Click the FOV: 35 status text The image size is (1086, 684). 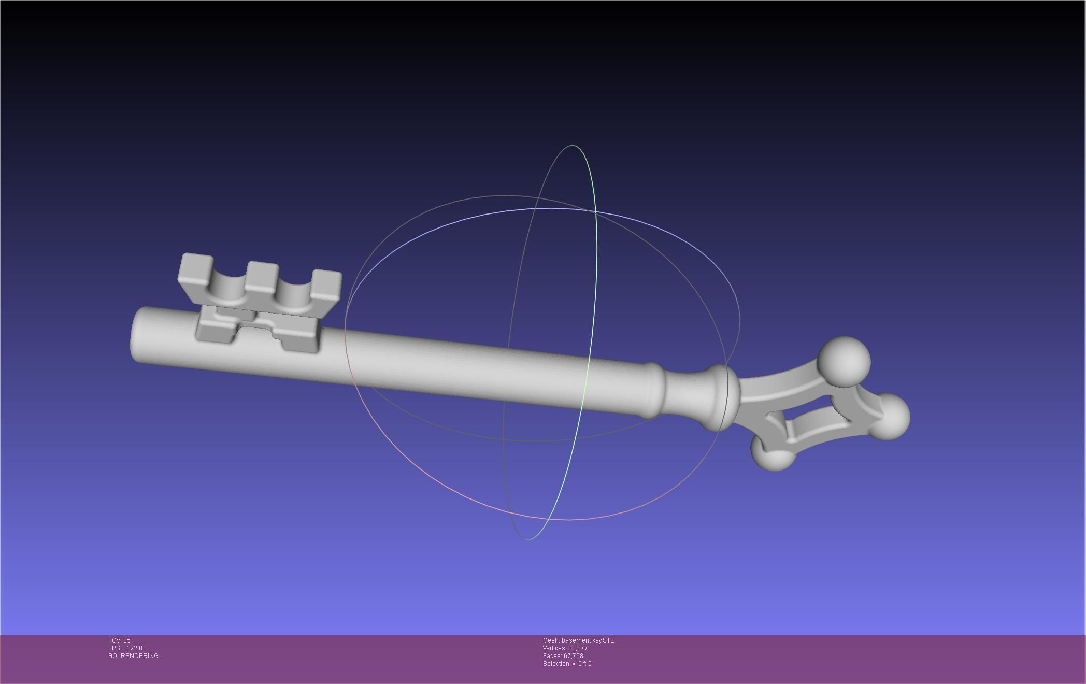(120, 640)
